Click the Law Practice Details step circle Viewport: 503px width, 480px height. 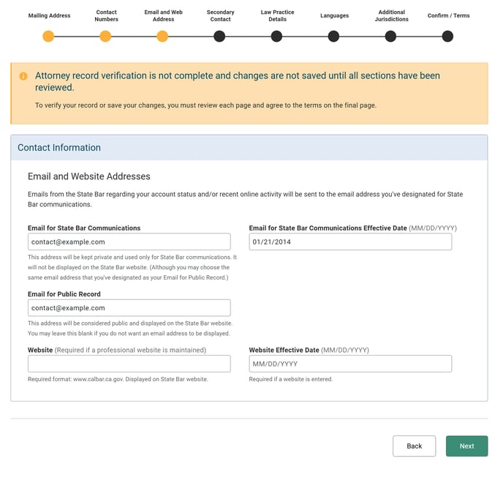[x=276, y=37]
